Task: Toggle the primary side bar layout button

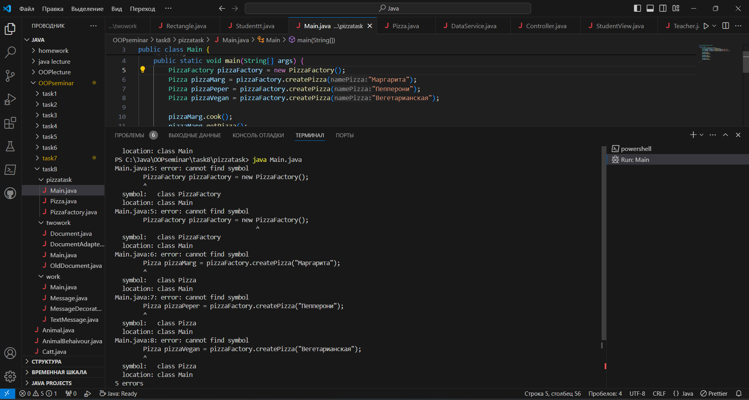Action: coord(637,8)
